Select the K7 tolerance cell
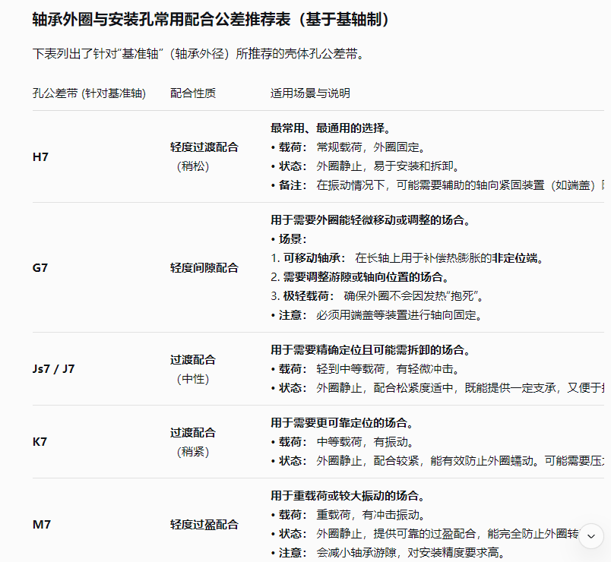The width and height of the screenshot is (611, 562). click(40, 441)
